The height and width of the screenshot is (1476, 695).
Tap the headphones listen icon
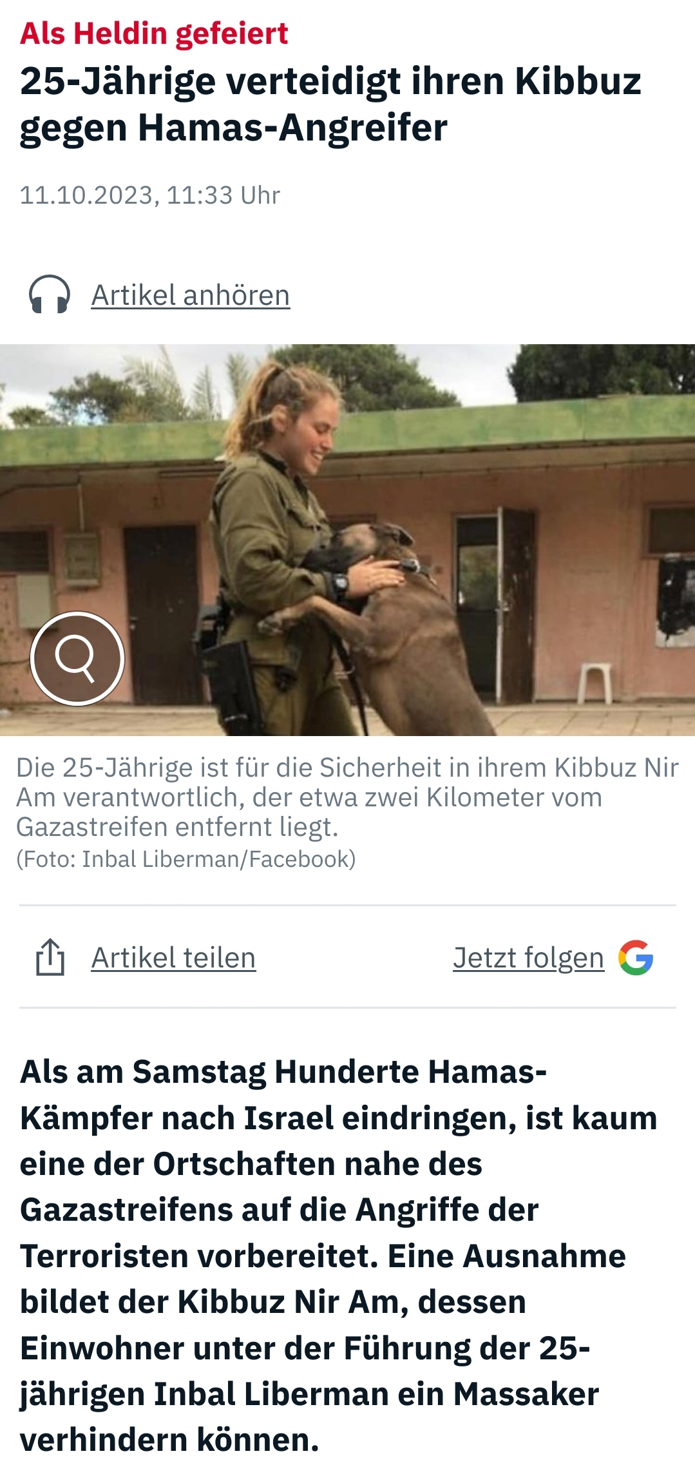click(50, 295)
